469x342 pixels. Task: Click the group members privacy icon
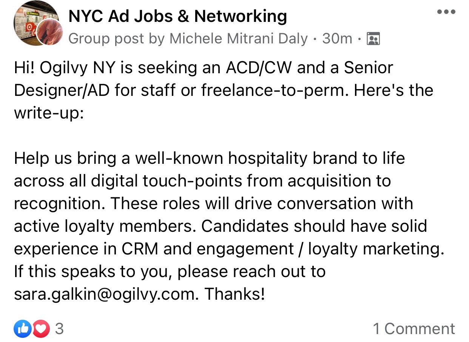(373, 39)
